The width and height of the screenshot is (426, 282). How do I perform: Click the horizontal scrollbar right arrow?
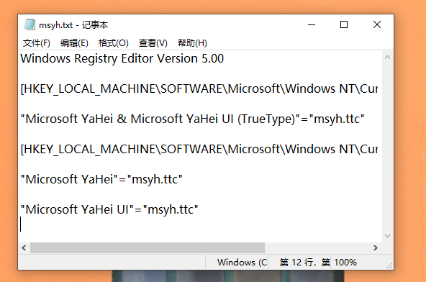[376, 247]
